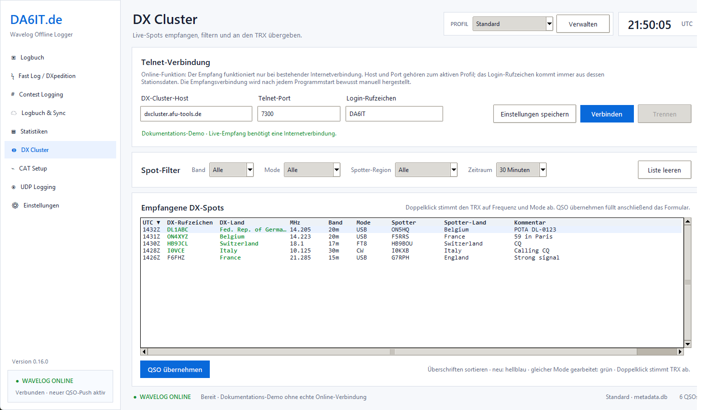Focus the DX-Cluster-Host input field
711x410 pixels.
pos(196,113)
